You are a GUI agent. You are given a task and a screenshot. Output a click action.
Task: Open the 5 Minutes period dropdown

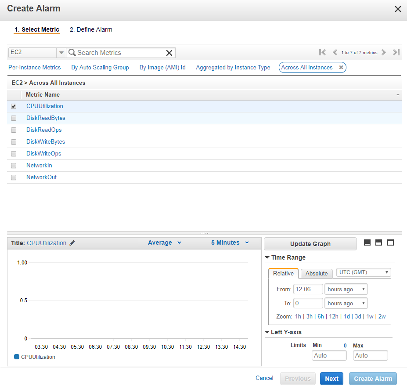tap(229, 242)
